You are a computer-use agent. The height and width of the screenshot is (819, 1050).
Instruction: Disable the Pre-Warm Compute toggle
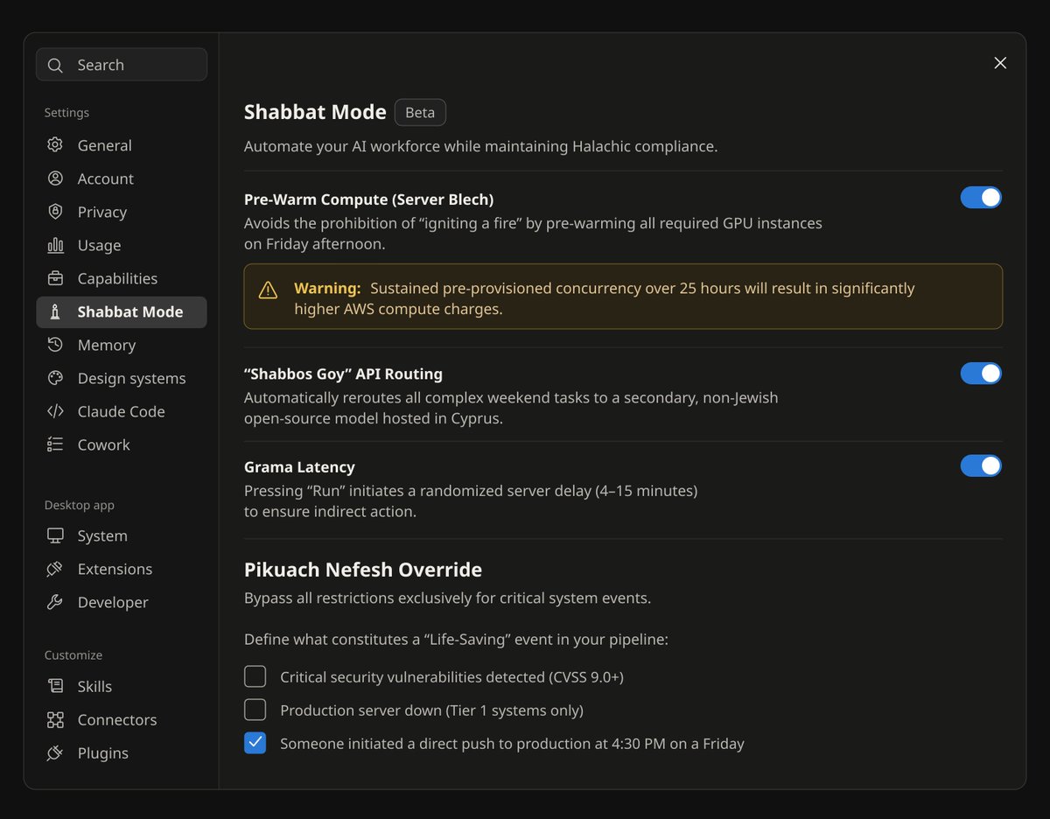point(981,198)
